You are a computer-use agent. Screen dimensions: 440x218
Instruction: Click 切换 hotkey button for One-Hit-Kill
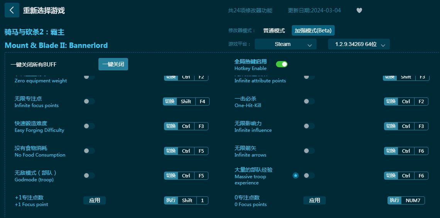pyautogui.click(x=391, y=101)
